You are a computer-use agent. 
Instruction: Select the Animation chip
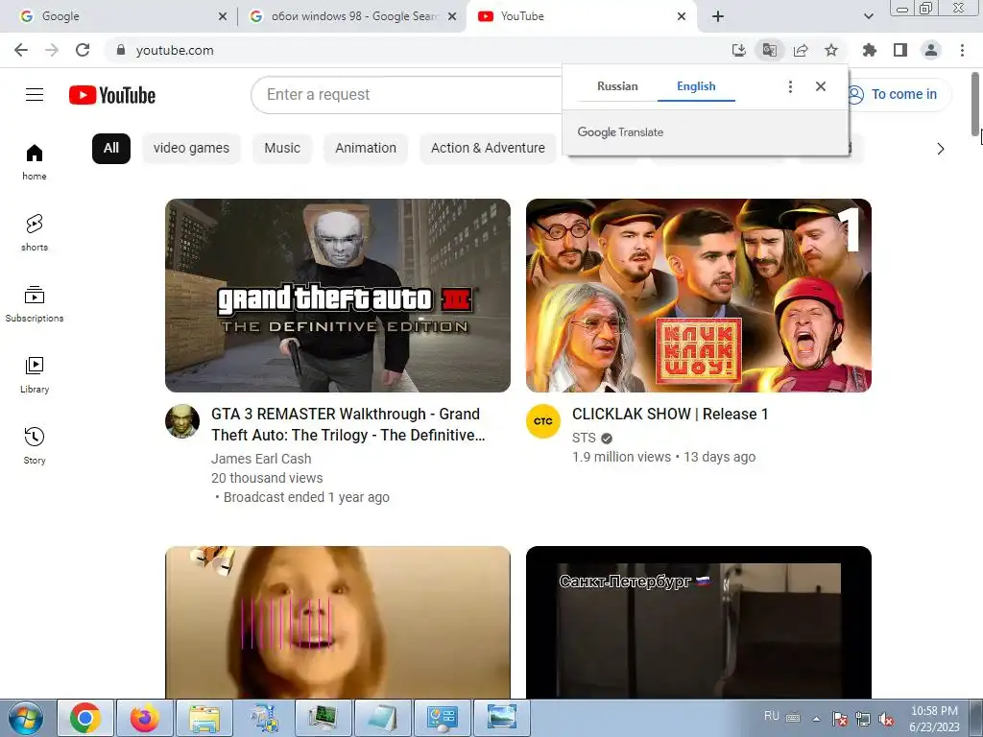[366, 149]
